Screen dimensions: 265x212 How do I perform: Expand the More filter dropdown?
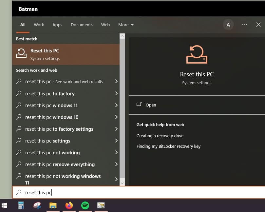click(x=126, y=25)
